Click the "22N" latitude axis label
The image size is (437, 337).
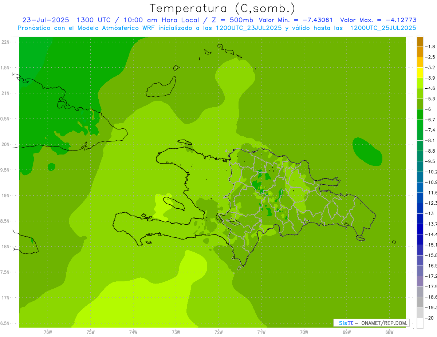(6, 42)
